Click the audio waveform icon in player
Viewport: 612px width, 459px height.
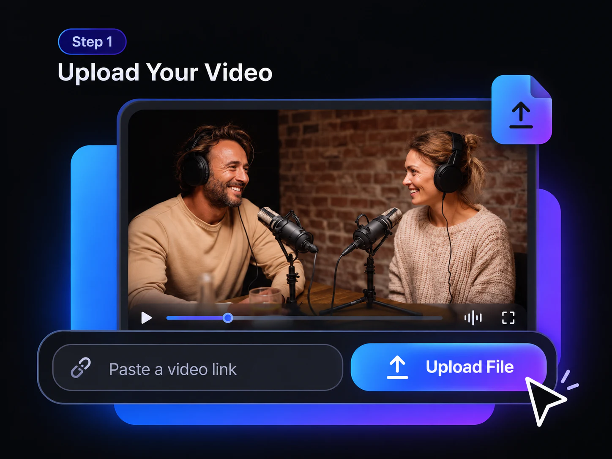click(473, 318)
